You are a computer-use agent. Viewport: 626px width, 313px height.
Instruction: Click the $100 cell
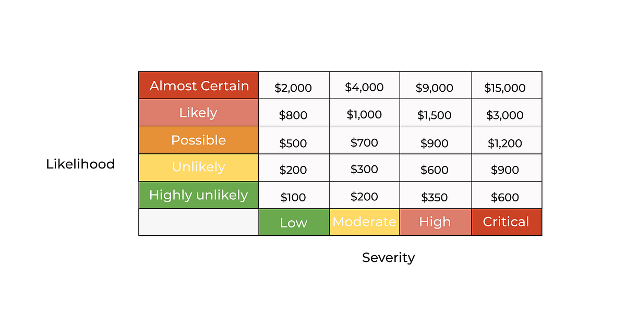click(294, 195)
